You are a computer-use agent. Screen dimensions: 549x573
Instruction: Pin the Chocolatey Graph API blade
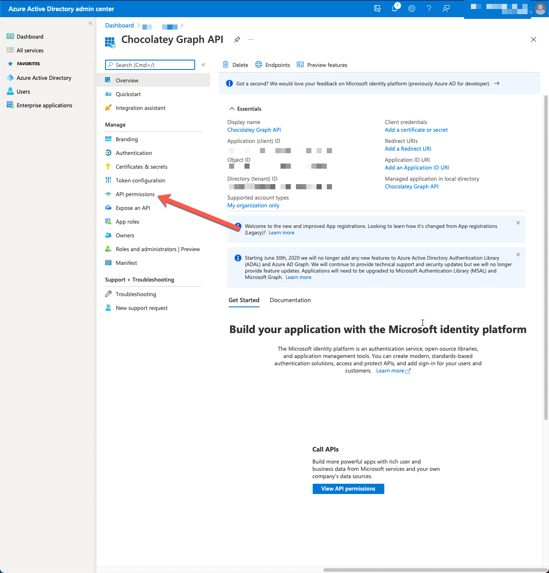tap(237, 39)
